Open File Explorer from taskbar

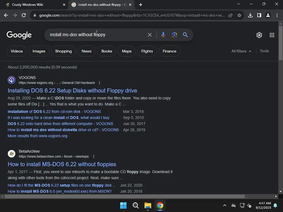pyautogui.click(x=148, y=205)
